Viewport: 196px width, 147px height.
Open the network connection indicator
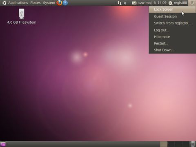tap(120, 3)
